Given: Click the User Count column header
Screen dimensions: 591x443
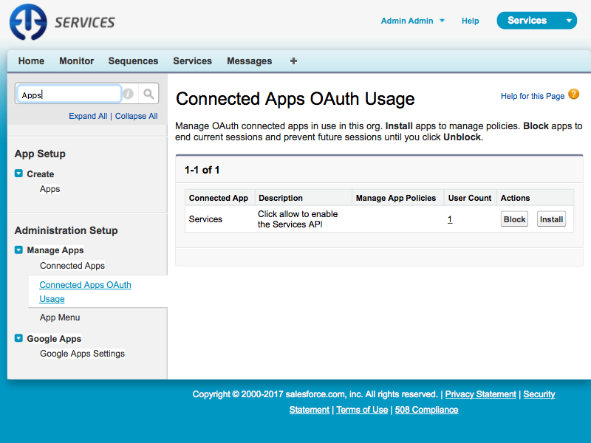Looking at the screenshot, I should (470, 198).
